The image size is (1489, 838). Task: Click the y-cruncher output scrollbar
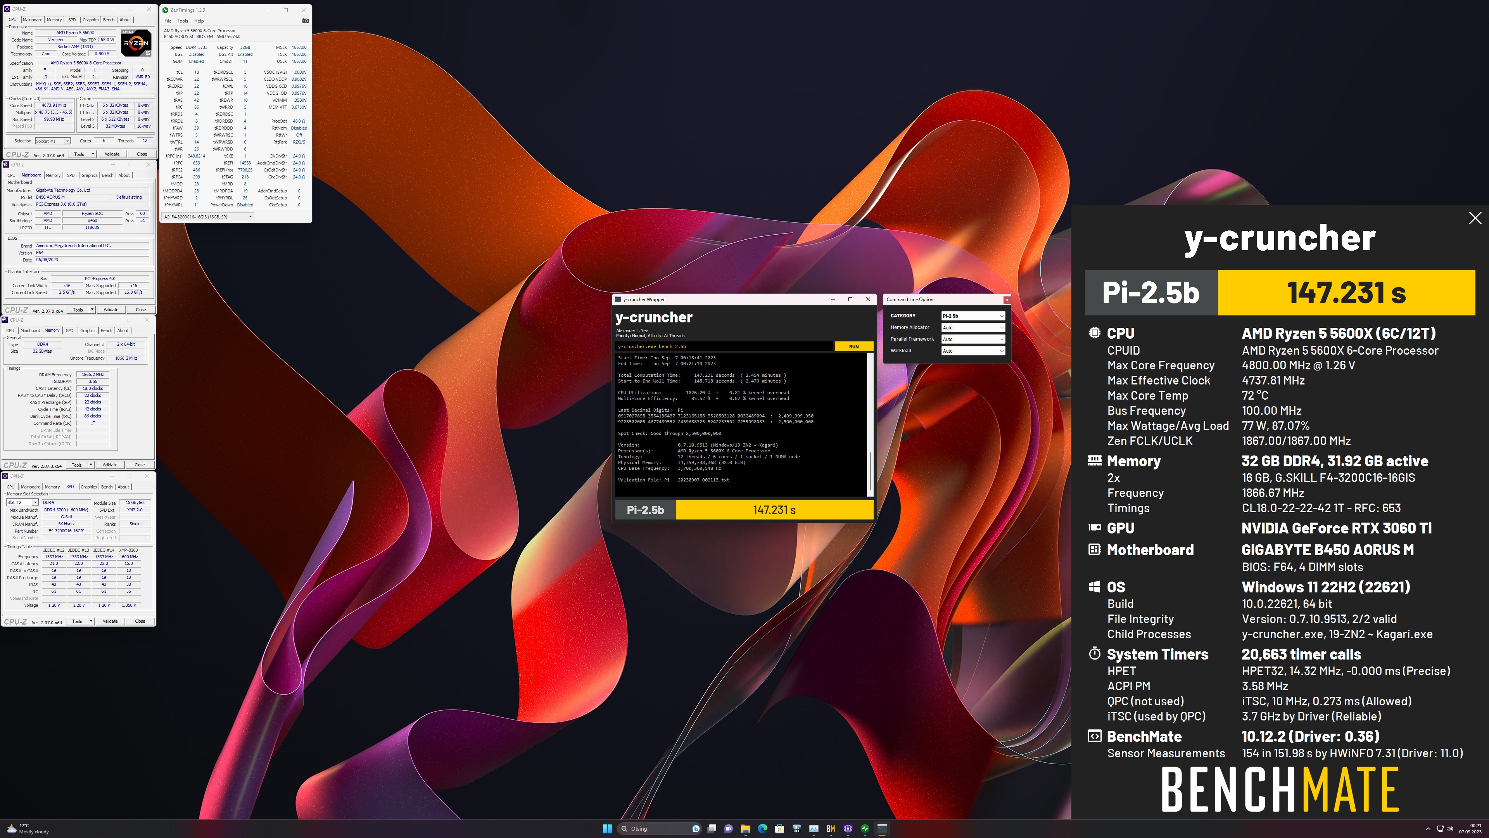[x=871, y=424]
